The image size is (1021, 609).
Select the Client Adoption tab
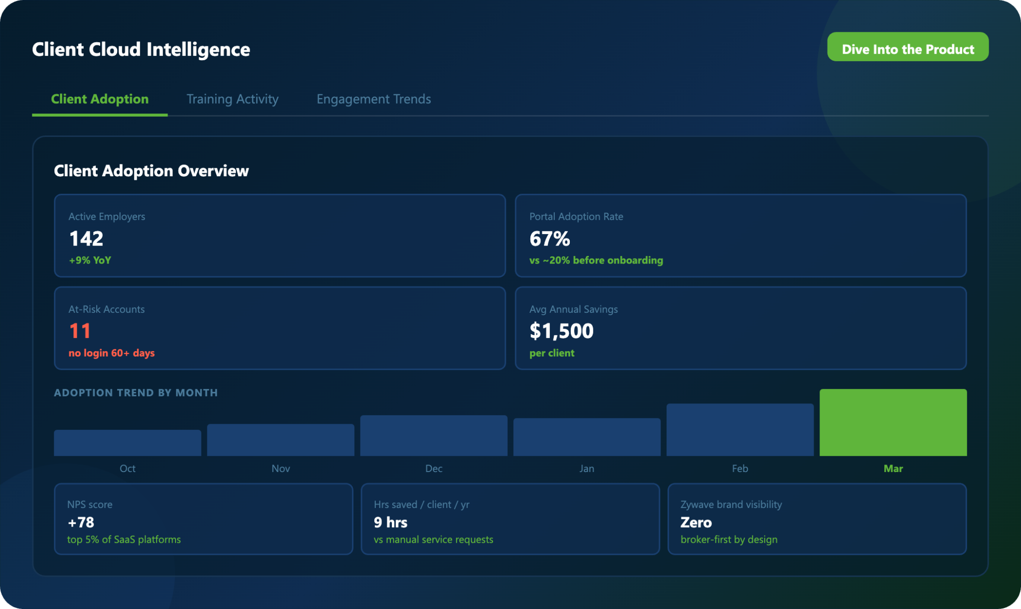tap(100, 99)
